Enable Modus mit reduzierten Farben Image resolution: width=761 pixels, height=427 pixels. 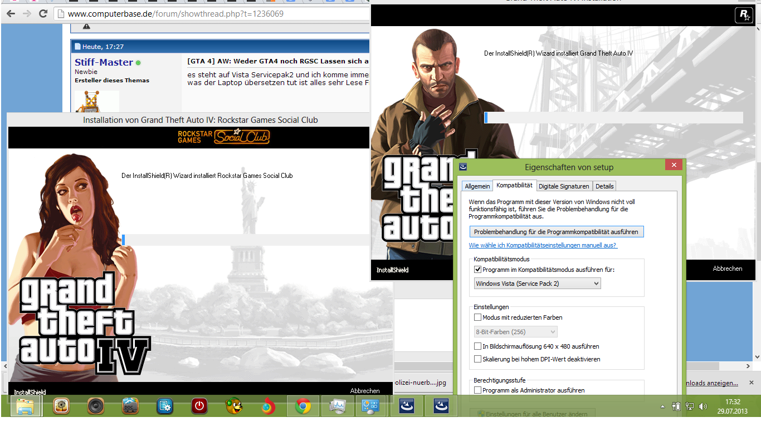[x=477, y=317]
